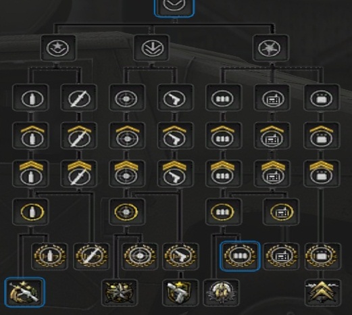Select the gold-ringed crosshair skill node
Screen dimensions: 352x315
tap(127, 212)
